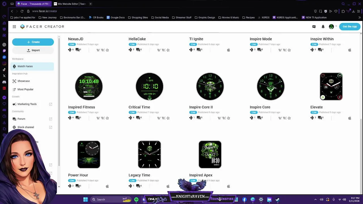363x204 pixels.
Task: Show more bookmarks via overflow chevron
Action: tap(360, 18)
